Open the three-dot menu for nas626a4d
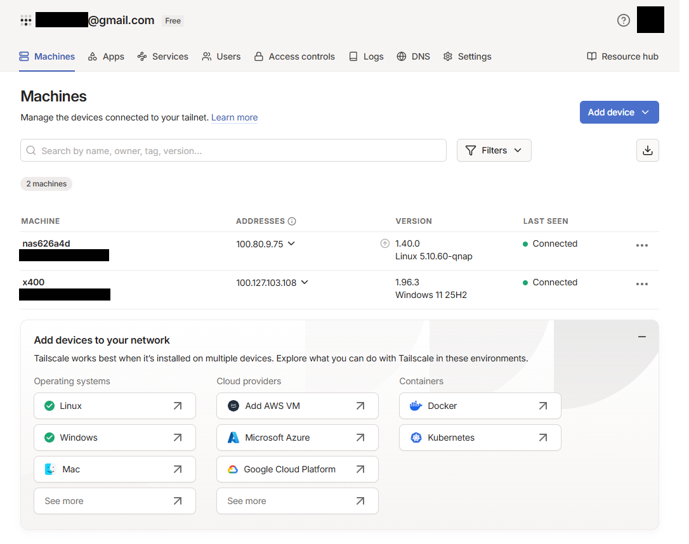This screenshot has width=689, height=544. point(641,245)
